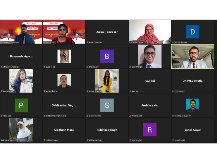This screenshot has width=217, height=163.
Task: Click muted mic icon beside Riya Singhal
Action: (130, 140)
